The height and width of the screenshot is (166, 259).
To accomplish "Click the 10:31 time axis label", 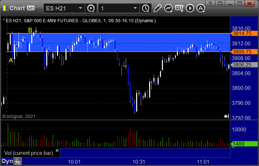I will point(139,162).
